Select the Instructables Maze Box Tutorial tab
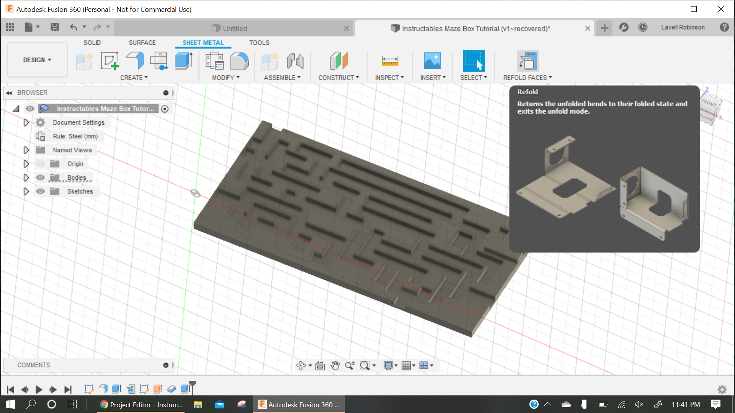 coord(475,28)
